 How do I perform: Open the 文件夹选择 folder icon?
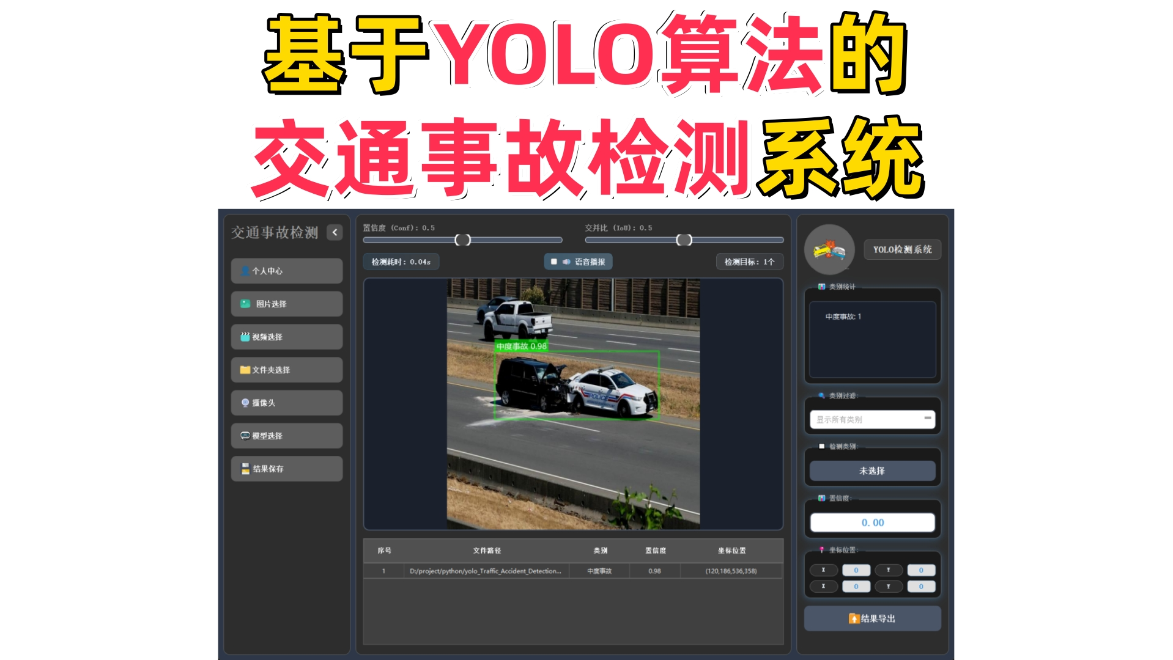(244, 369)
